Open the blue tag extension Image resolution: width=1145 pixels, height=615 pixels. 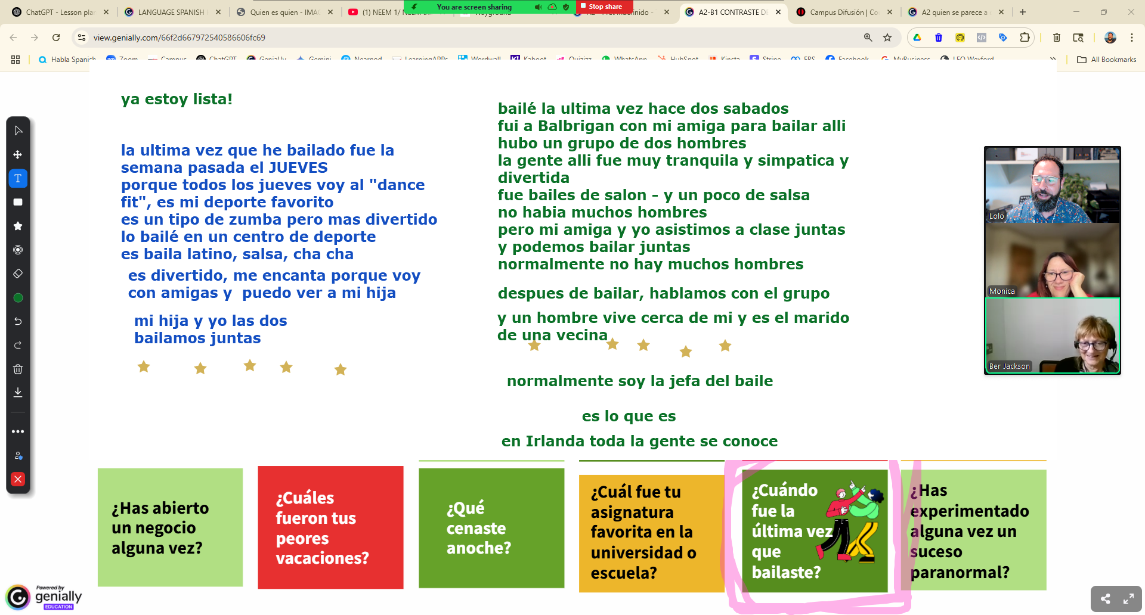coord(1003,38)
